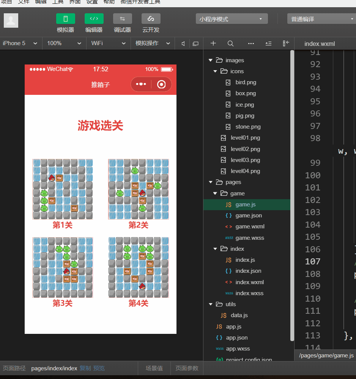Open index.json file
Image resolution: width=356 pixels, height=379 pixels.
[x=248, y=271]
